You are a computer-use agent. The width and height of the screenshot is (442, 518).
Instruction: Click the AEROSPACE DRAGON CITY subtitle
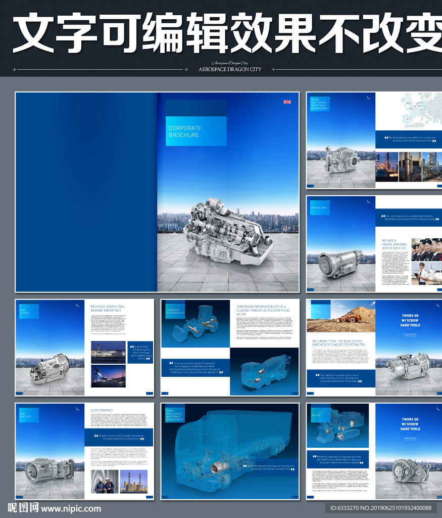point(230,69)
